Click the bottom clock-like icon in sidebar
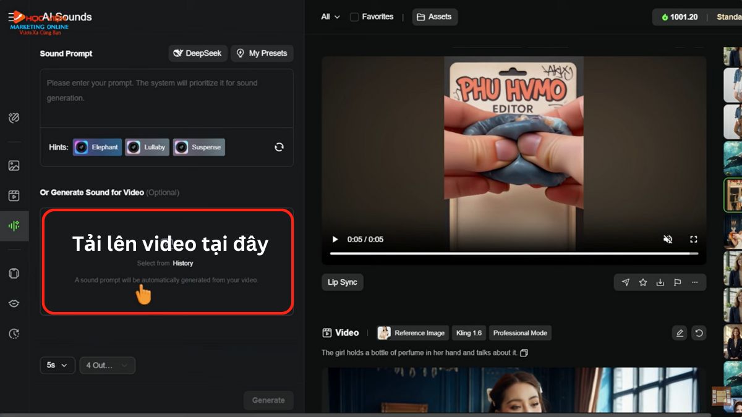The image size is (742, 417). (x=14, y=334)
